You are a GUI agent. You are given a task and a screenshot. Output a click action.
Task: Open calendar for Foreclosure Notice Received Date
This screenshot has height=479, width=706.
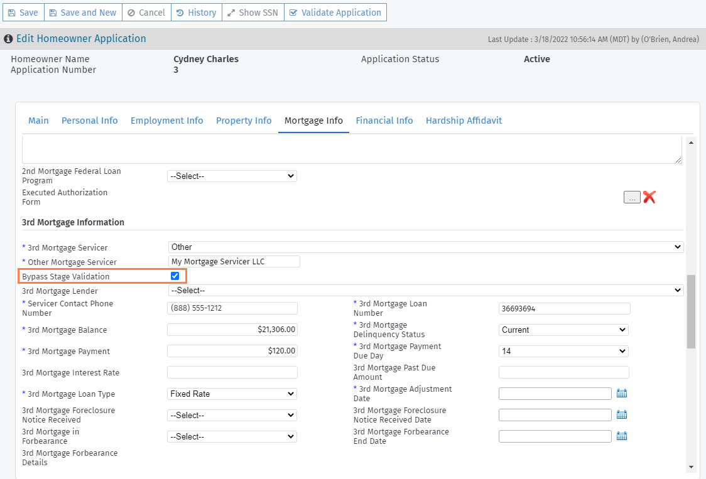coord(622,415)
